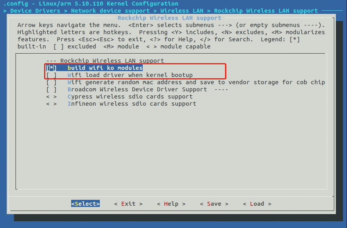
Task: Click the Select button
Action: 85,204
